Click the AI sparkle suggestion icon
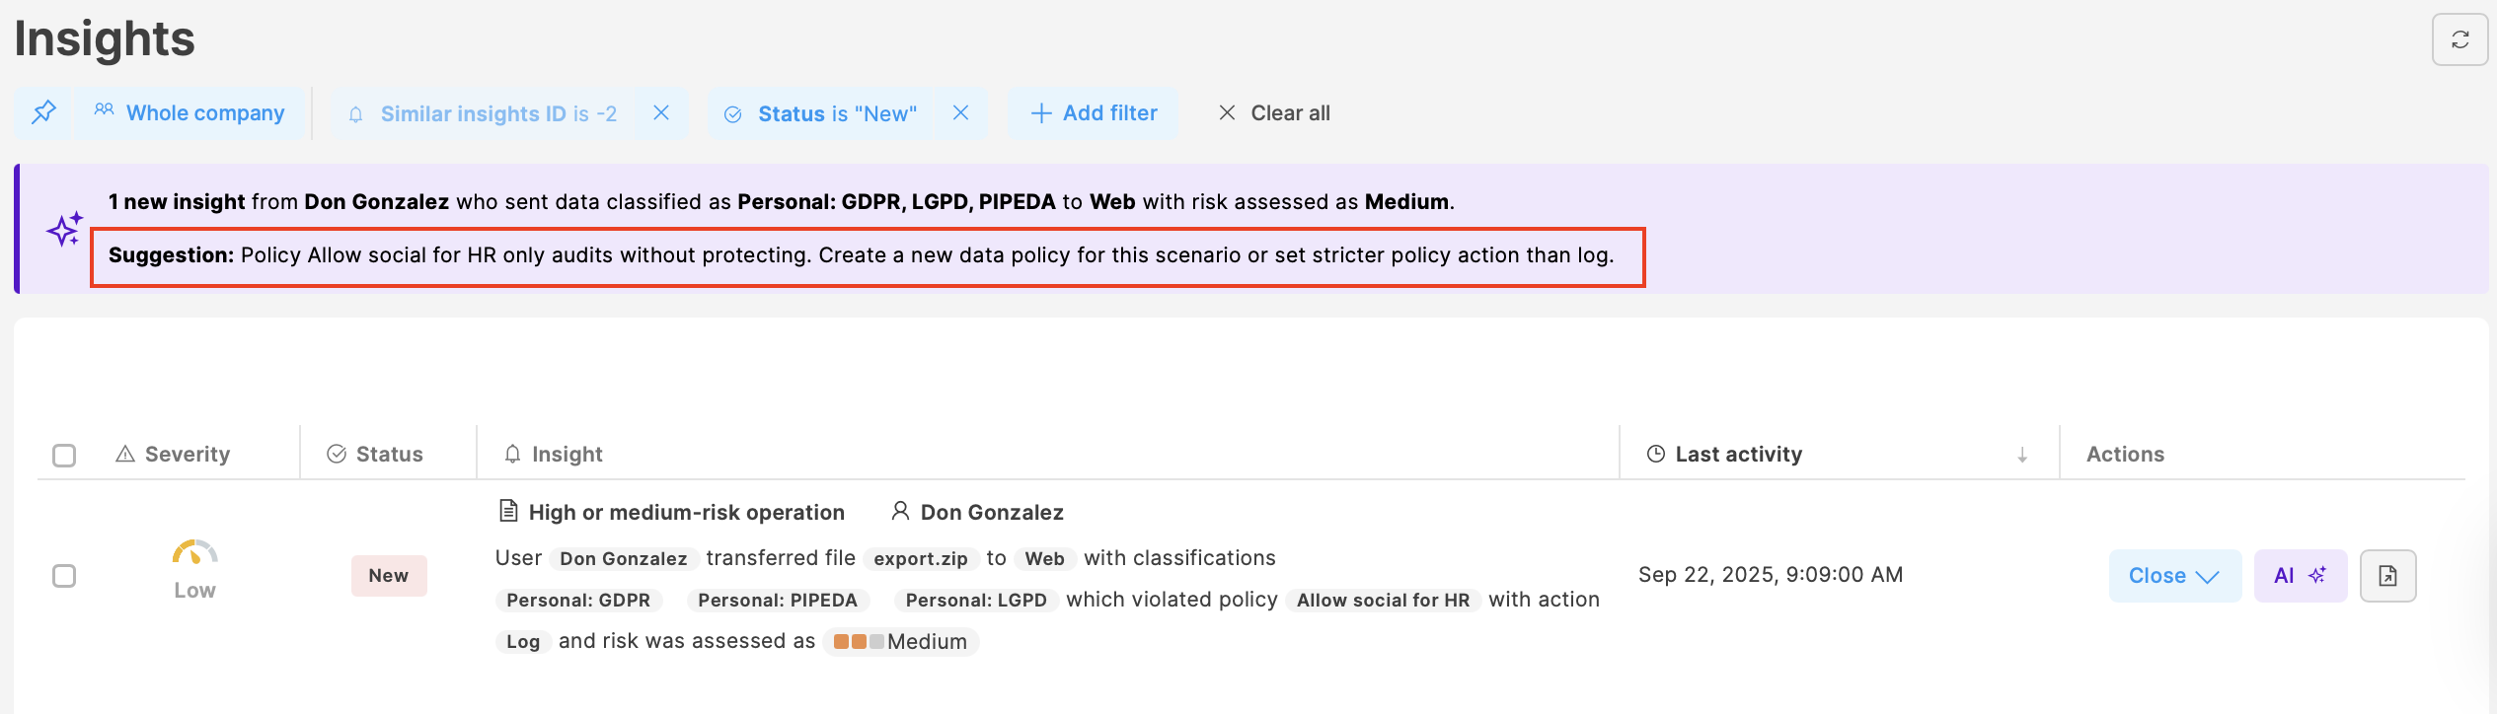2497x714 pixels. 65,230
